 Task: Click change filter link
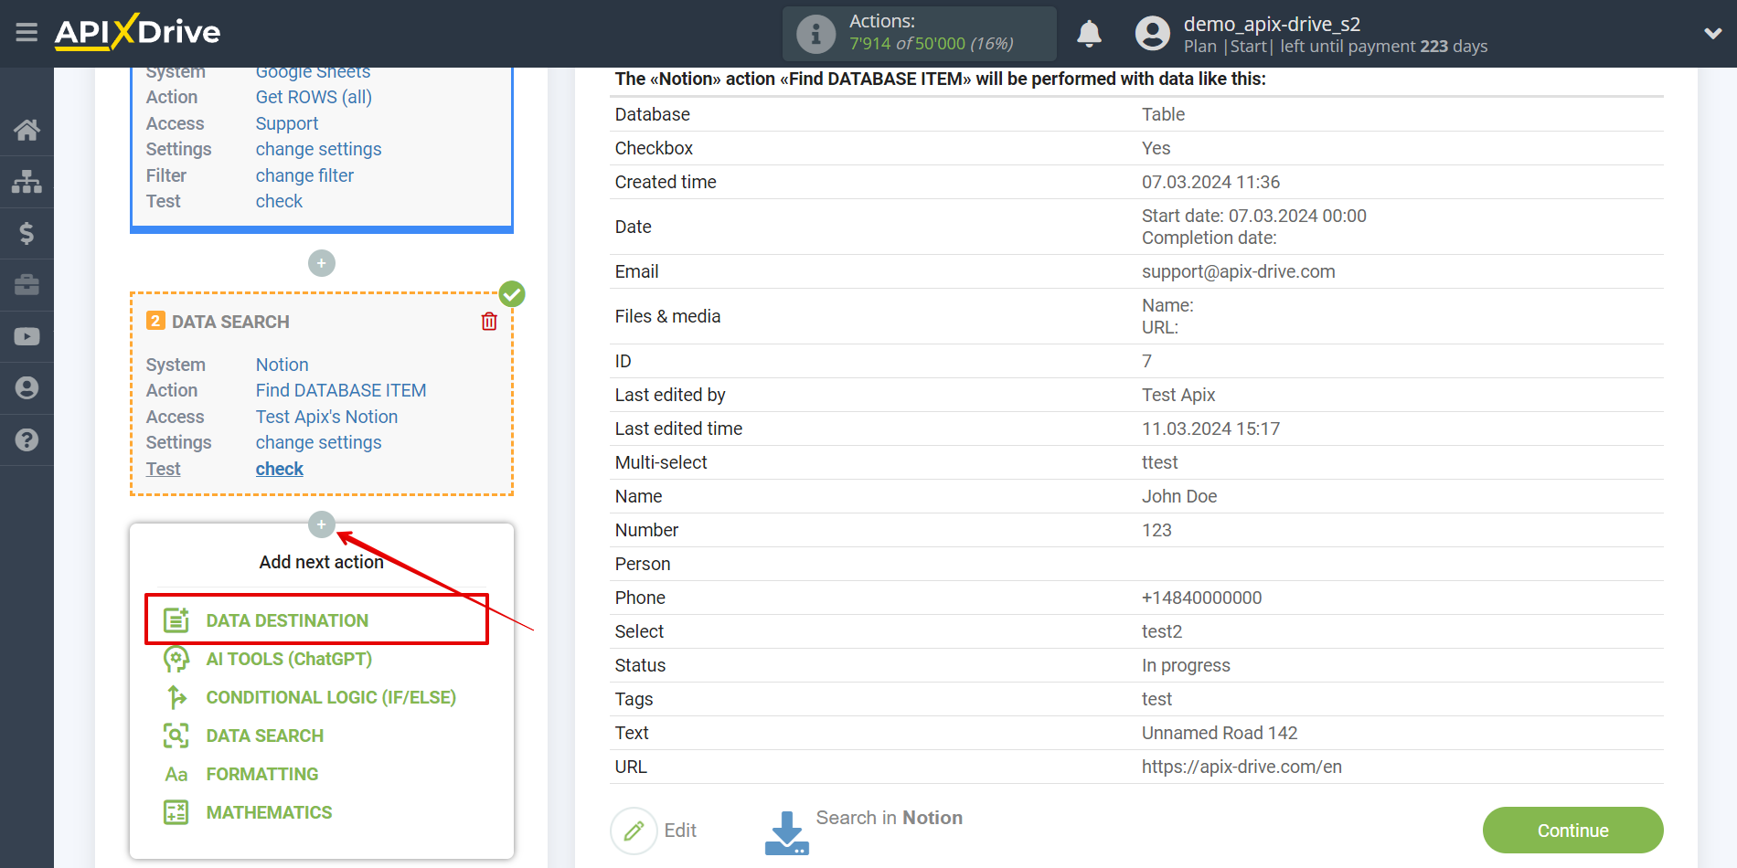304,175
